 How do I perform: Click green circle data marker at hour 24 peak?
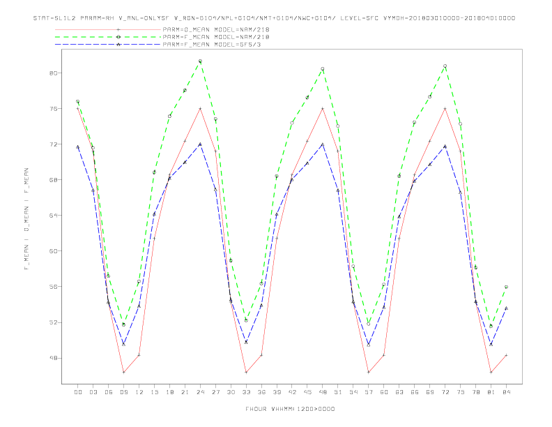click(x=200, y=61)
